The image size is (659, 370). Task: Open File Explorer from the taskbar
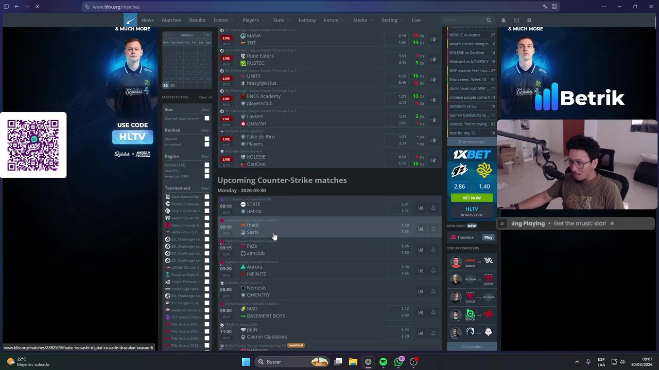[x=353, y=362]
